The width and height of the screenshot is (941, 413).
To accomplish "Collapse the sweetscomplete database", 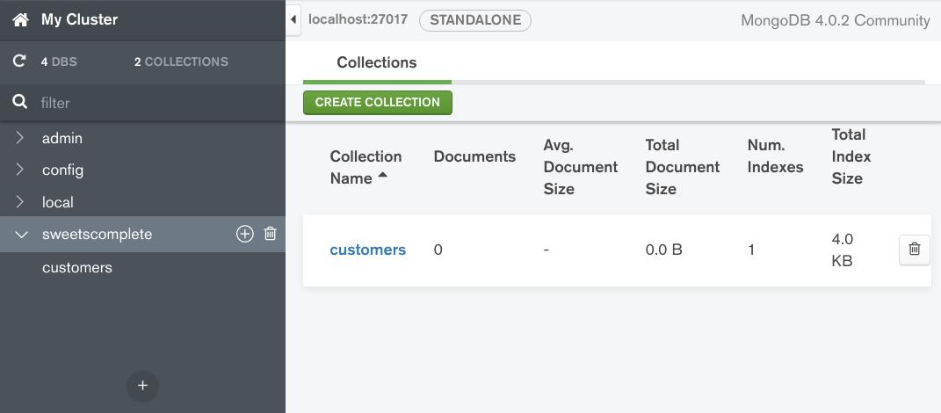I will 20,235.
